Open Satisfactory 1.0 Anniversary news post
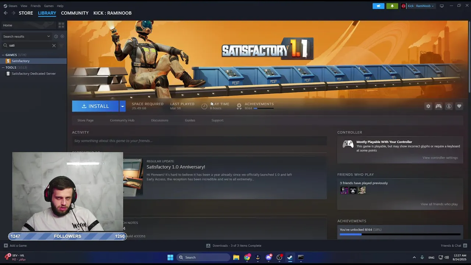Viewport: 471px width, 265px height. 176,167
